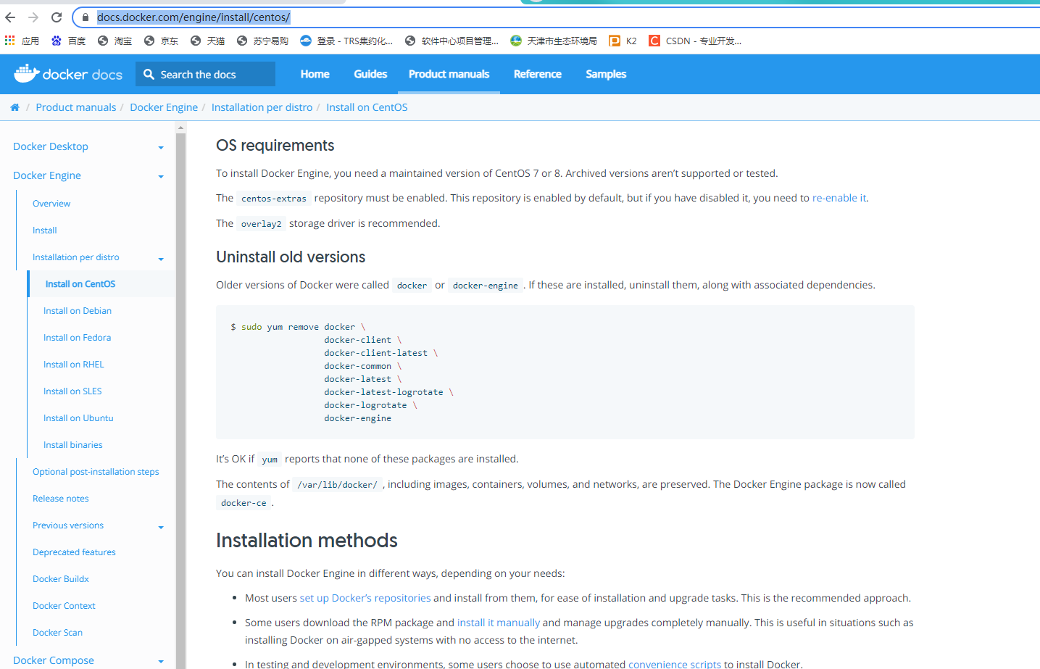1040x669 pixels.
Task: Open Deprecated features sidebar item
Action: pyautogui.click(x=74, y=552)
